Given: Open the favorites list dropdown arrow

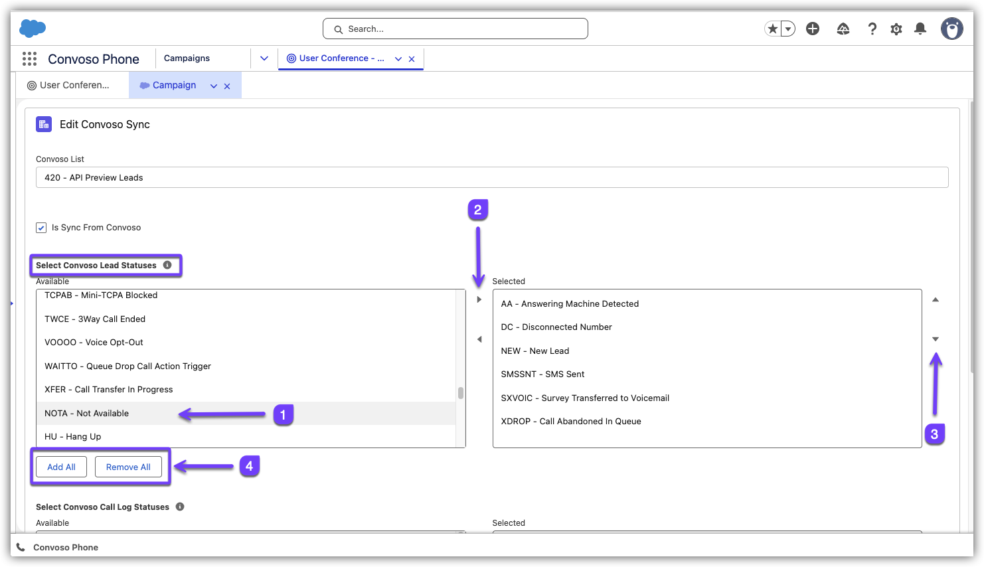Looking at the screenshot, I should click(788, 29).
